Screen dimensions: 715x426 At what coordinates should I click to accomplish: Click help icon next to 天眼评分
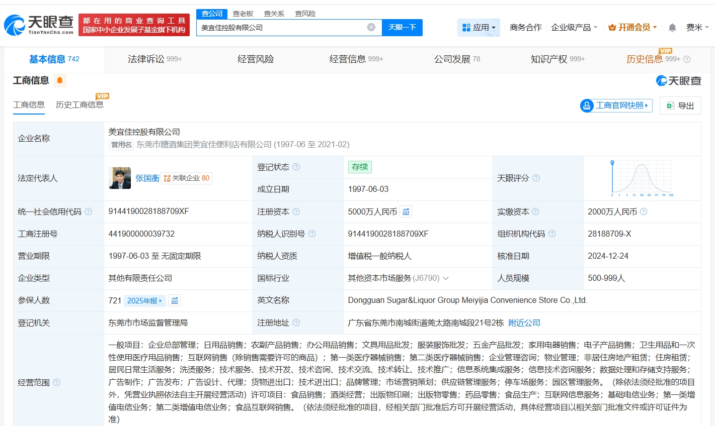(x=536, y=178)
